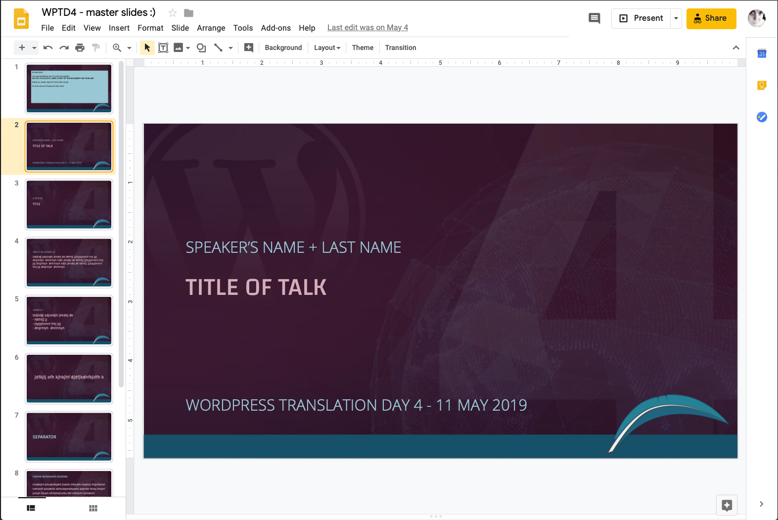Open the move to folder icon
The height and width of the screenshot is (520, 778).
[x=188, y=13]
